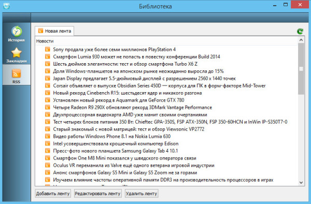This screenshot has width=311, height=204.
Task: Open news 'Sony продала уже более семи миллионов'
Action: click(x=114, y=49)
